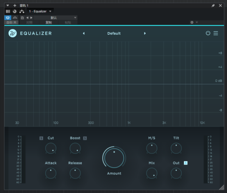Go to previous host preset

(x=27, y=18)
